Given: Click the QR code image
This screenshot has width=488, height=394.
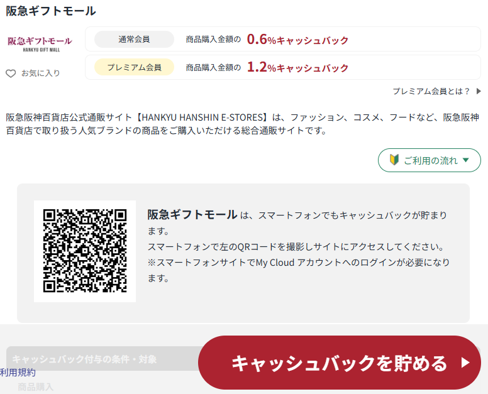Looking at the screenshot, I should [x=85, y=251].
